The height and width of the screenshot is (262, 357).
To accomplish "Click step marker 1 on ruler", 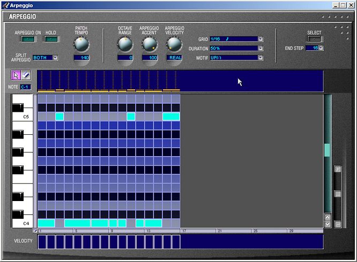I will [40, 231].
